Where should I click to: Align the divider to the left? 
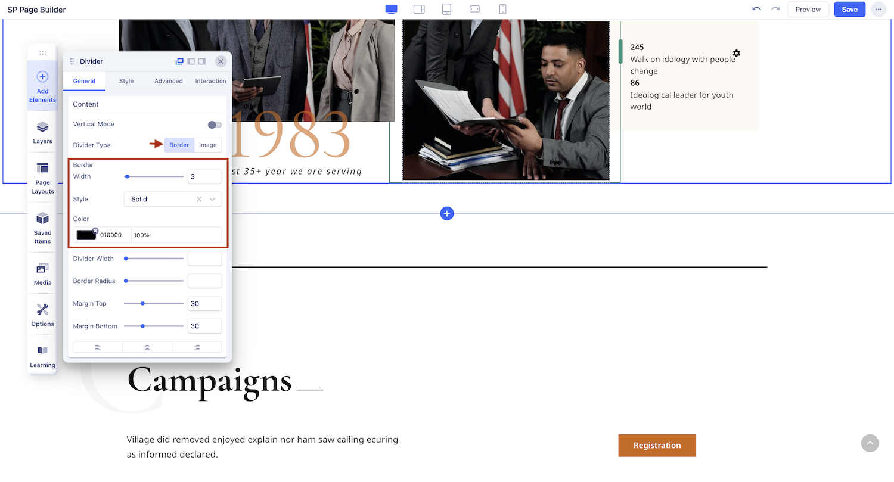click(98, 347)
